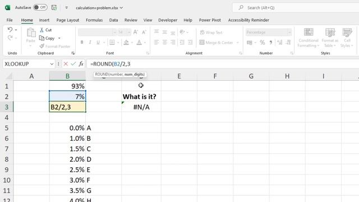Switch to the Data tab
This screenshot has height=202, width=359.
(x=113, y=20)
